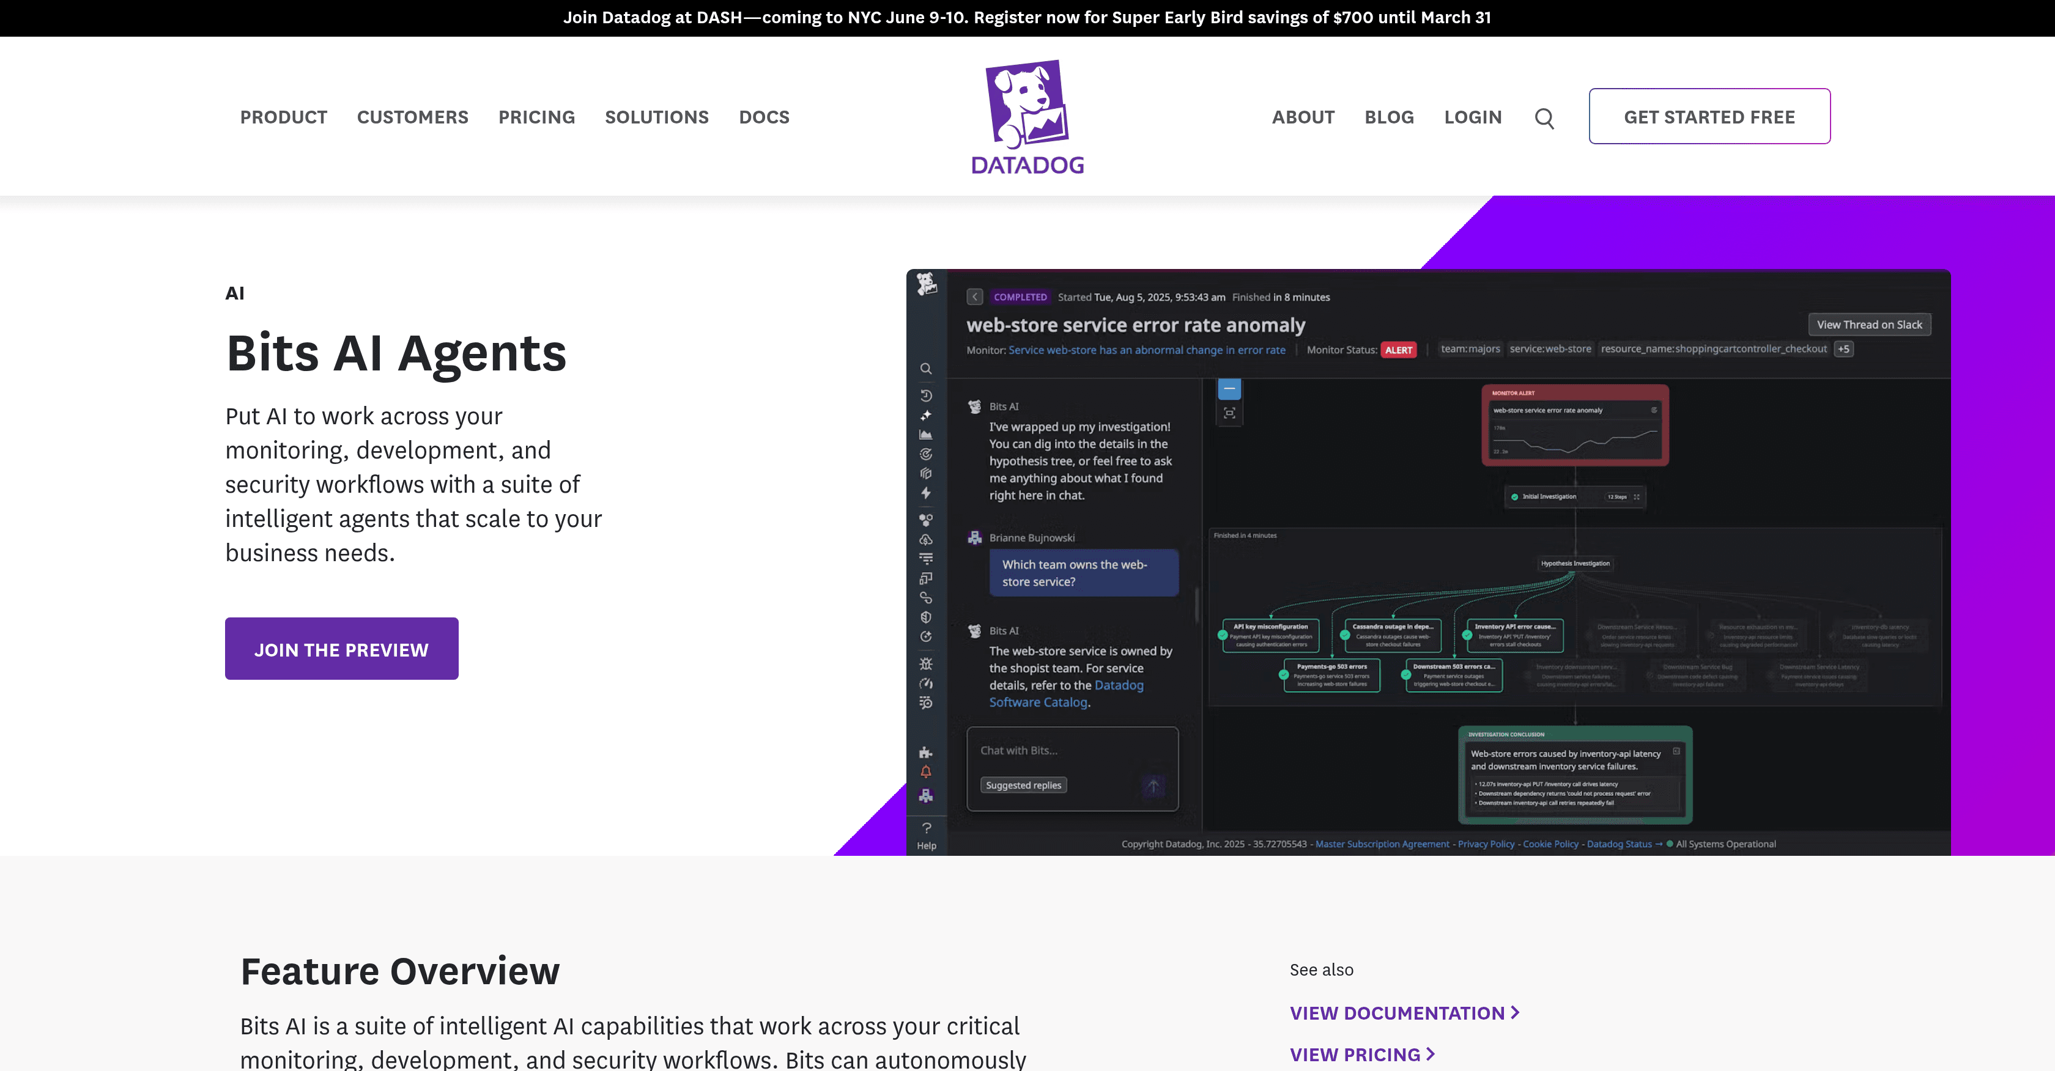2055x1071 pixels.
Task: Open the View Thread on Slack button
Action: [1869, 325]
